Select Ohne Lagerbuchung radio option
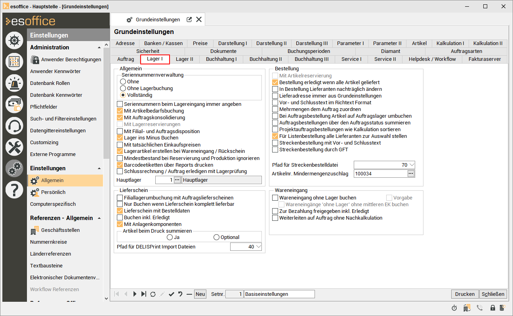 point(147,88)
